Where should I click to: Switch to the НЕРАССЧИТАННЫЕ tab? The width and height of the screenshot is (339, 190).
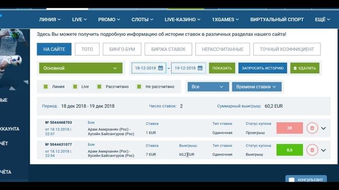click(222, 49)
